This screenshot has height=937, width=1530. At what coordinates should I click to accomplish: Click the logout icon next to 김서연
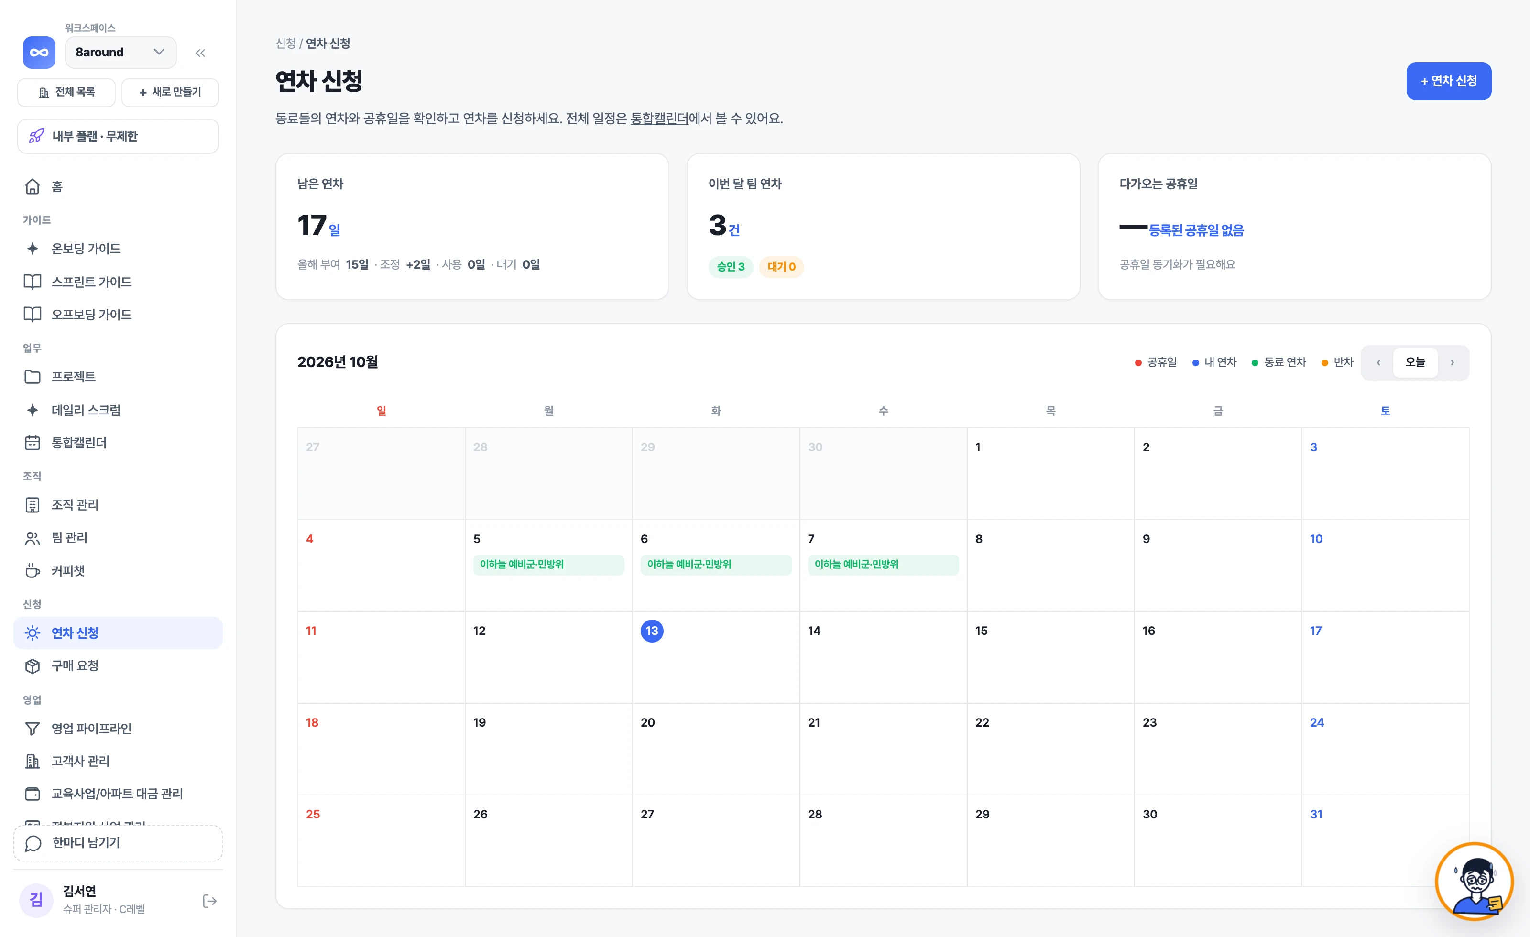click(x=210, y=901)
